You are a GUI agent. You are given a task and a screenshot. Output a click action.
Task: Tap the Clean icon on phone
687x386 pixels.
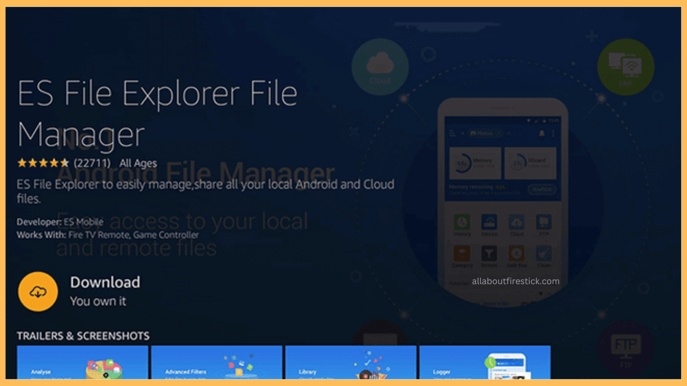[544, 254]
